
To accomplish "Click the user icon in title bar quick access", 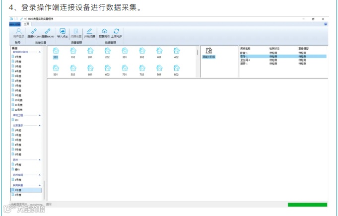I will coord(17,19).
